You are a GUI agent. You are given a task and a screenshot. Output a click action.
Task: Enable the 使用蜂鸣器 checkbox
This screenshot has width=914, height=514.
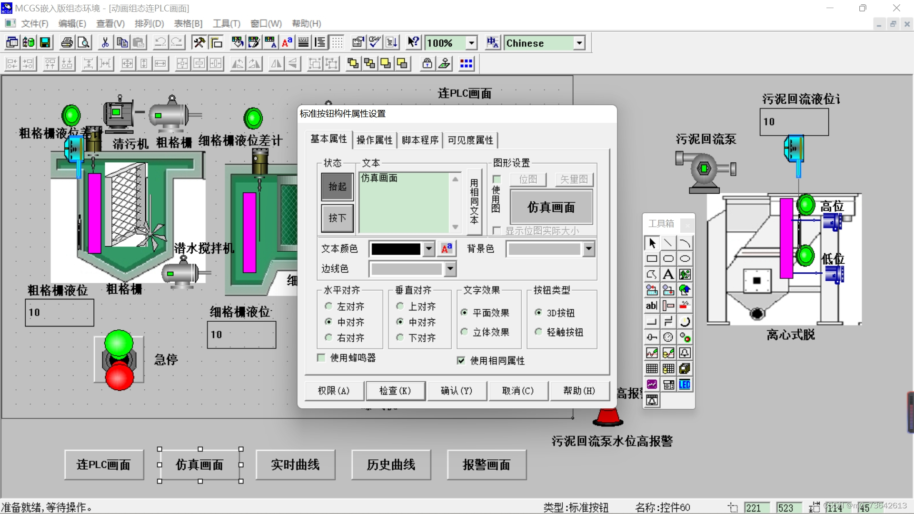(x=321, y=358)
